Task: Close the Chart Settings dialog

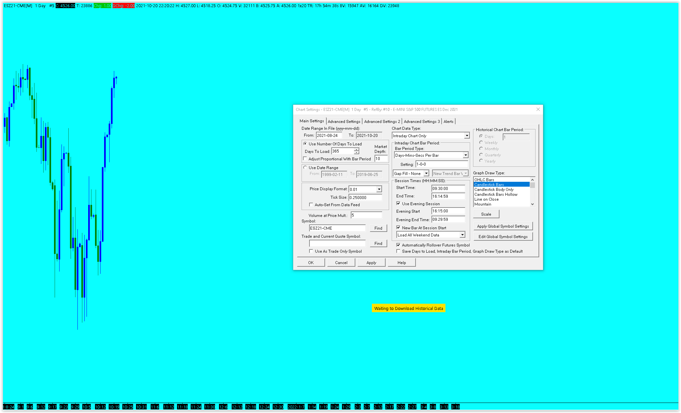Action: (538, 110)
